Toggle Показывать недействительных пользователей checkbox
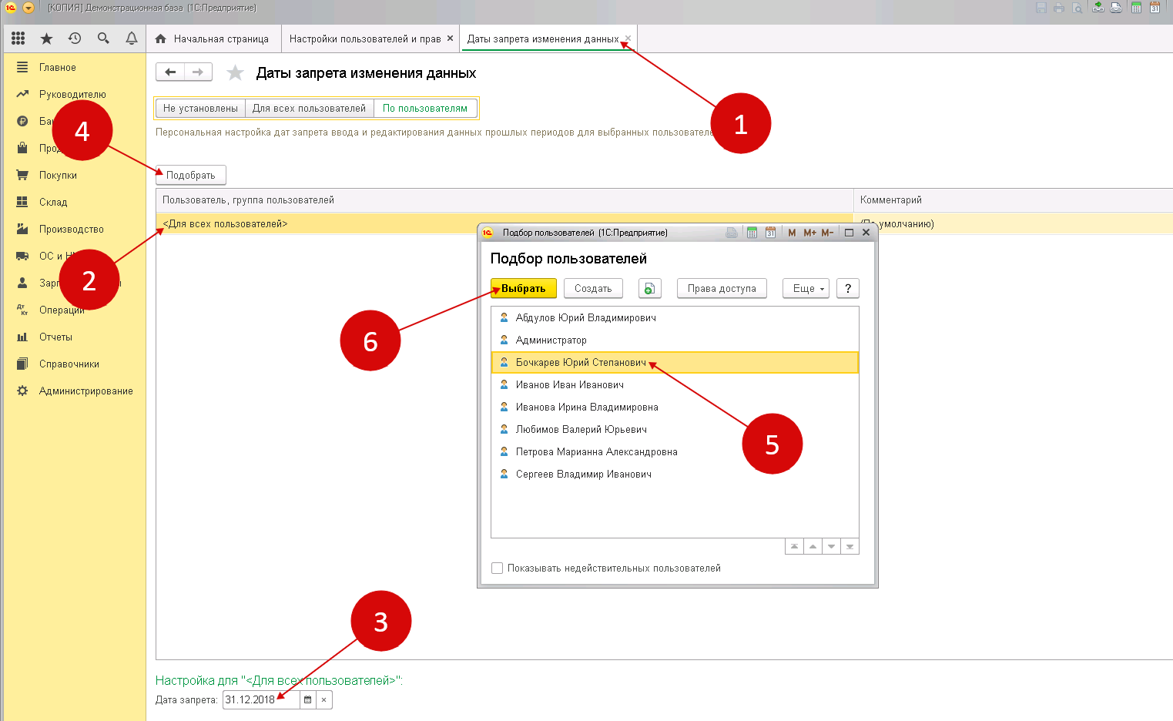 (498, 568)
